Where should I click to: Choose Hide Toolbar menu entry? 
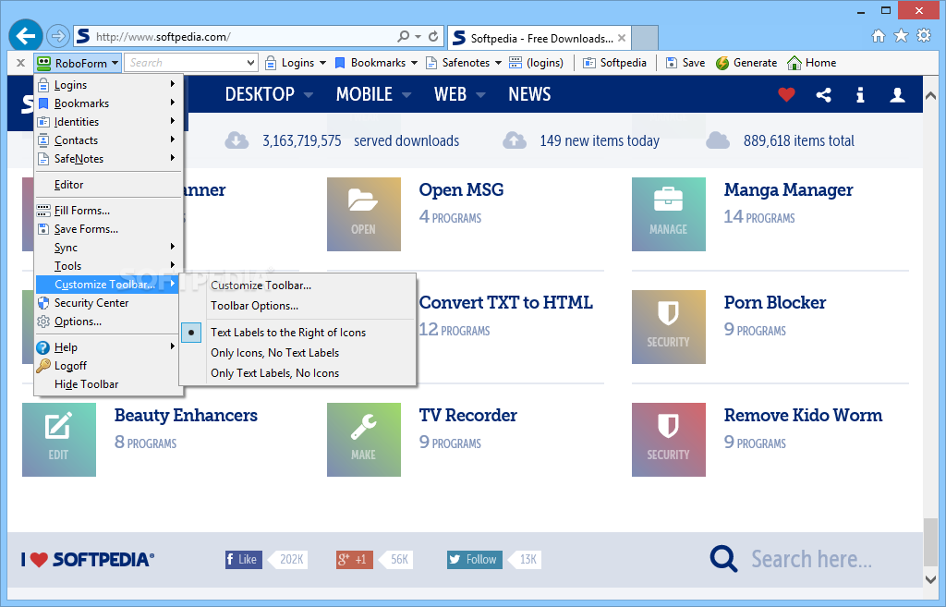point(107,384)
